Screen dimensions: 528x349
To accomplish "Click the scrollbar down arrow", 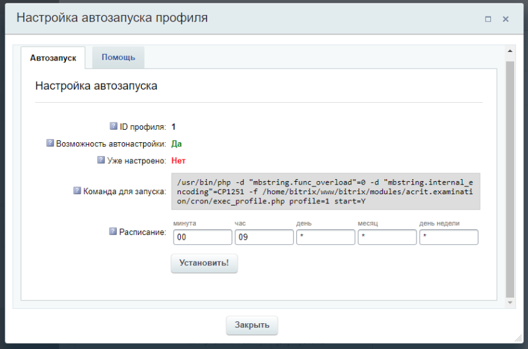I will pyautogui.click(x=510, y=302).
